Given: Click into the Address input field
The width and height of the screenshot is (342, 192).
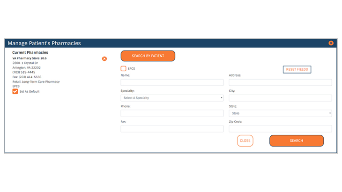Looking at the screenshot, I should coord(280,82).
